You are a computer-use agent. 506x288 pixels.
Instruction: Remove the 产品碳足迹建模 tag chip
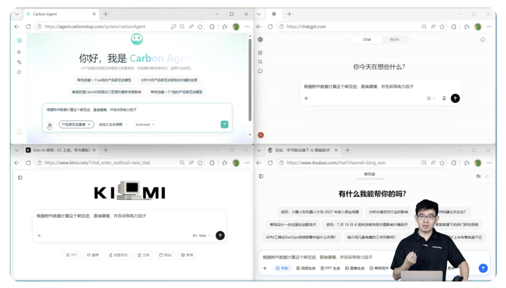point(89,125)
